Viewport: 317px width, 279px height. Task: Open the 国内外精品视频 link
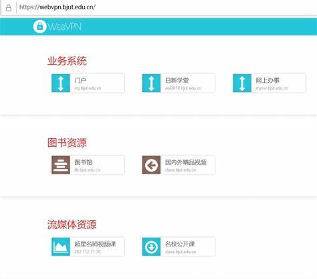(186, 162)
